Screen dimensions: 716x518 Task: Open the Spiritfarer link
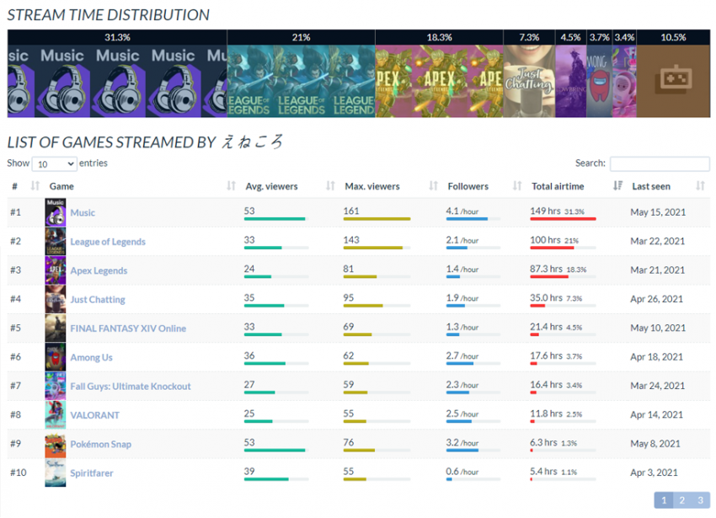tap(92, 473)
